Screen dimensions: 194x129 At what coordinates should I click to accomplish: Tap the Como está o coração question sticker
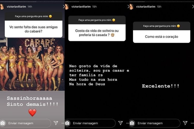(x=162, y=32)
